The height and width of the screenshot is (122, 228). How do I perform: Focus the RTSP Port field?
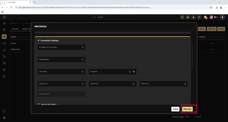164,84
